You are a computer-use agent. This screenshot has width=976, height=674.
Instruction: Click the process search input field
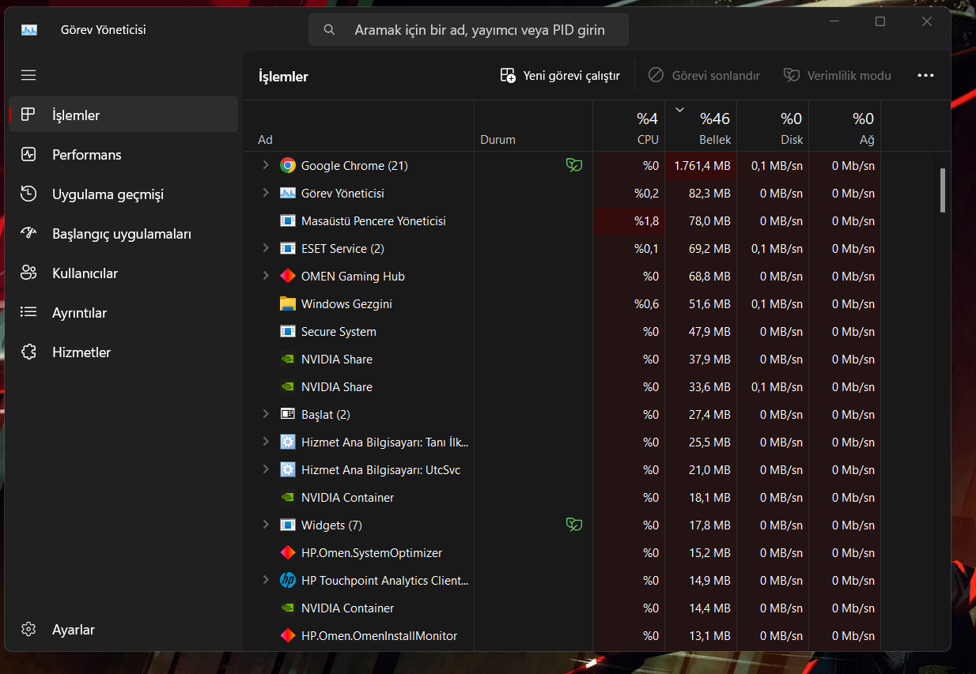coord(468,30)
